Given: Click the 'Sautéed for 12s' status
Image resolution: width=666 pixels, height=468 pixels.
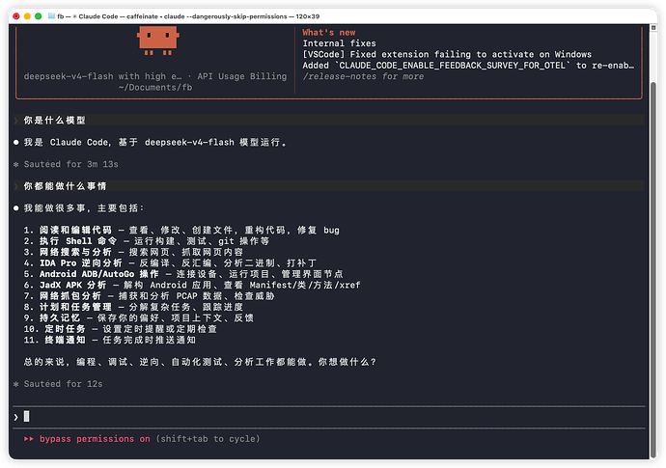Looking at the screenshot, I should (x=63, y=384).
